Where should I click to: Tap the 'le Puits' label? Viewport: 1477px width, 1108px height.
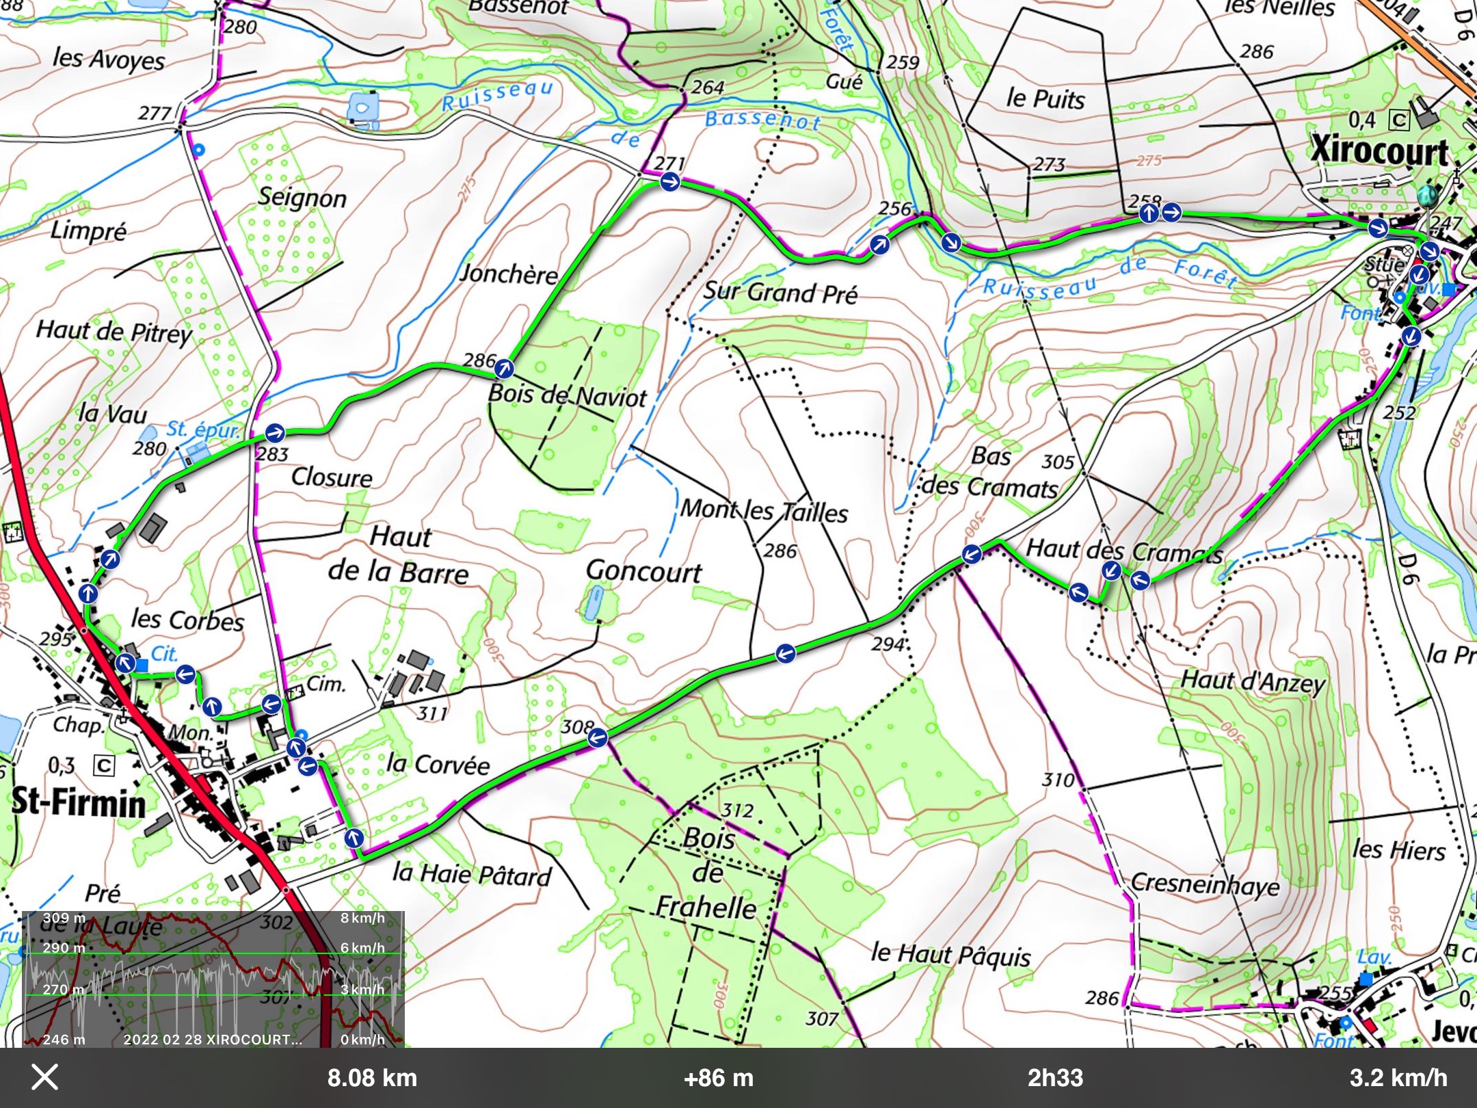point(1046,99)
